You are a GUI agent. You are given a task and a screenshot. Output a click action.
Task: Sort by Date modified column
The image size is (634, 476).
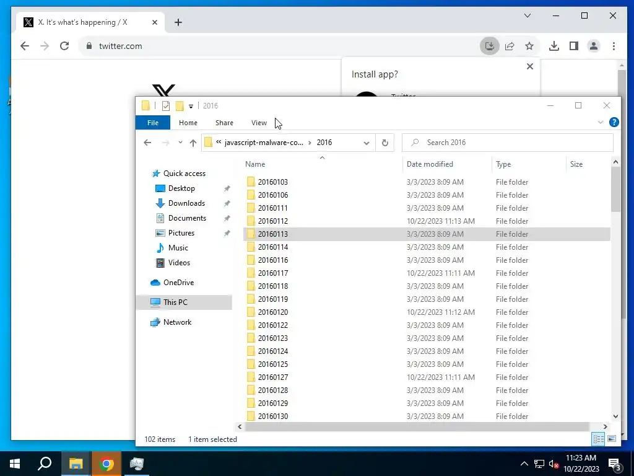tap(430, 164)
